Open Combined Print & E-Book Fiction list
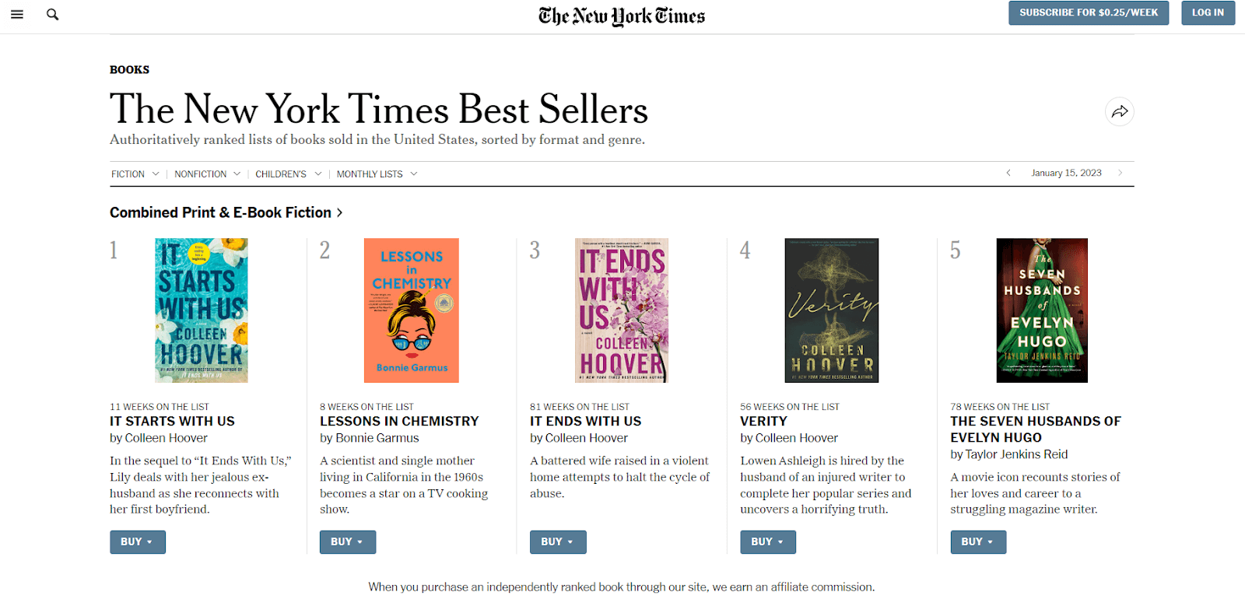Viewport: 1245px width, 606px height. point(226,212)
